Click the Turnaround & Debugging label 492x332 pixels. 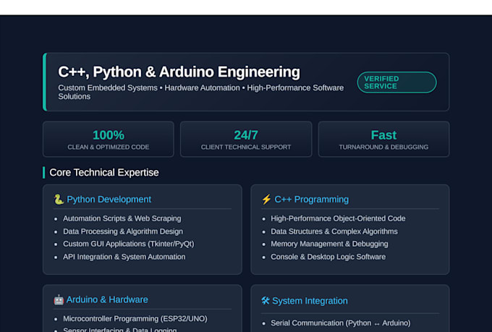[383, 147]
